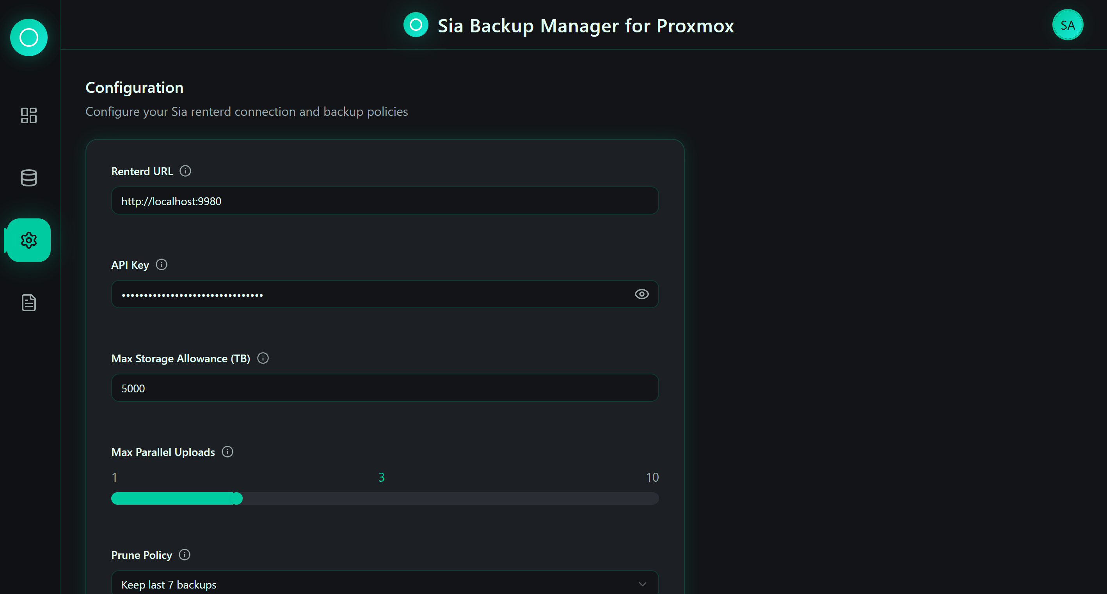Open the logs document icon in sidebar

coord(29,303)
